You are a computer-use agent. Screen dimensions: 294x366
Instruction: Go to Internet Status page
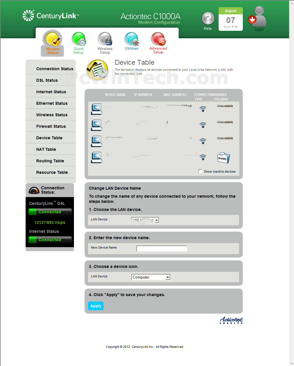[x=51, y=92]
